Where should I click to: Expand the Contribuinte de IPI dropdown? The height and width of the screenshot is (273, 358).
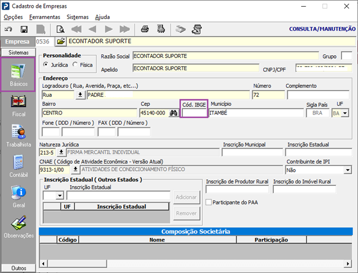[347, 170]
